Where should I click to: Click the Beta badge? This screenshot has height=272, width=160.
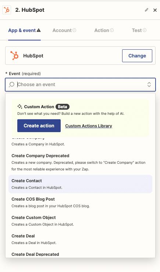(x=63, y=107)
